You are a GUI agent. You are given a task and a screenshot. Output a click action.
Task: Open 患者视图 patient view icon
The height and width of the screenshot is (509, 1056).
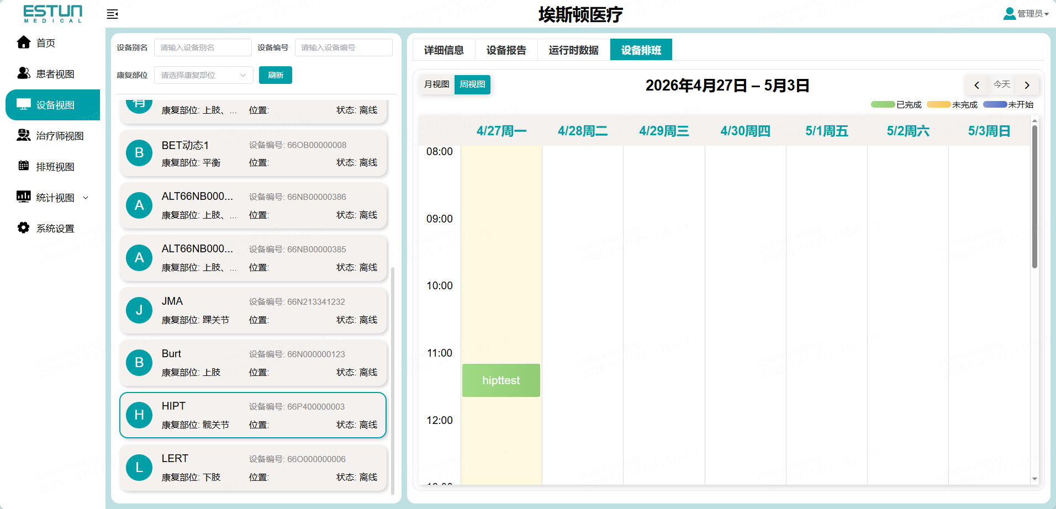tap(24, 73)
